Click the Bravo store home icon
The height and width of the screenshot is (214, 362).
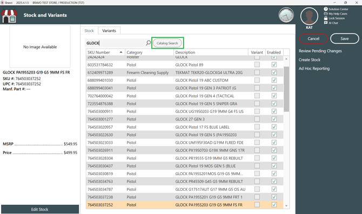[x=9, y=15]
